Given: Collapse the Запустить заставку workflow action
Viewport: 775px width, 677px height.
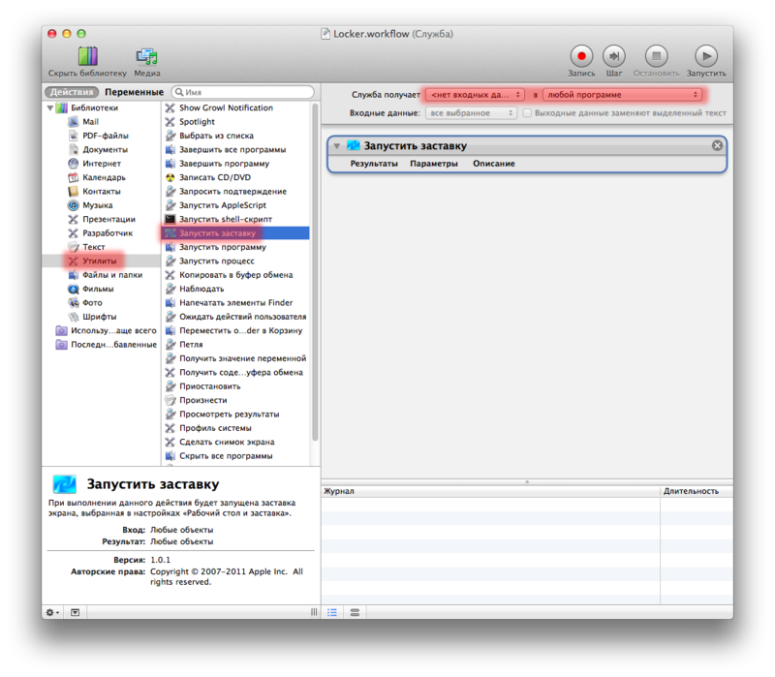Looking at the screenshot, I should click(x=336, y=146).
